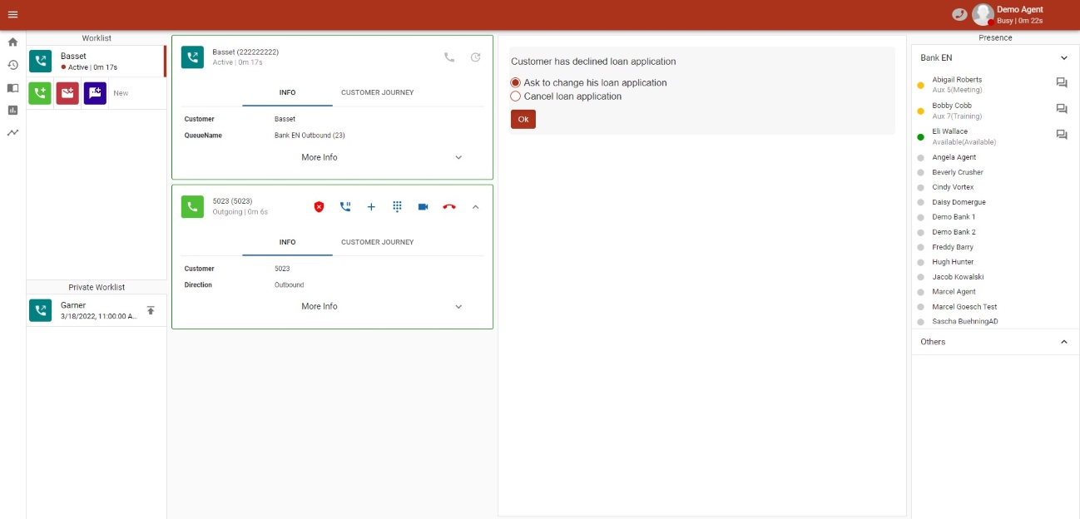Click the red shield icon on 5023 call

coord(319,207)
